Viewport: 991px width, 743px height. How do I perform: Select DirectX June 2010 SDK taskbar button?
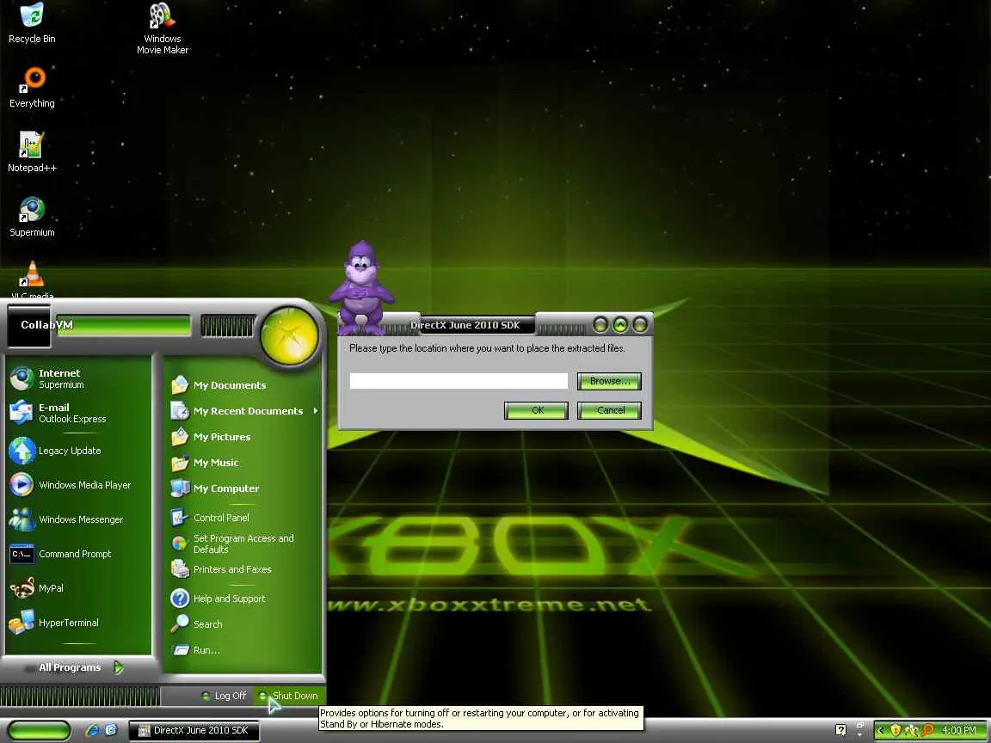point(194,730)
